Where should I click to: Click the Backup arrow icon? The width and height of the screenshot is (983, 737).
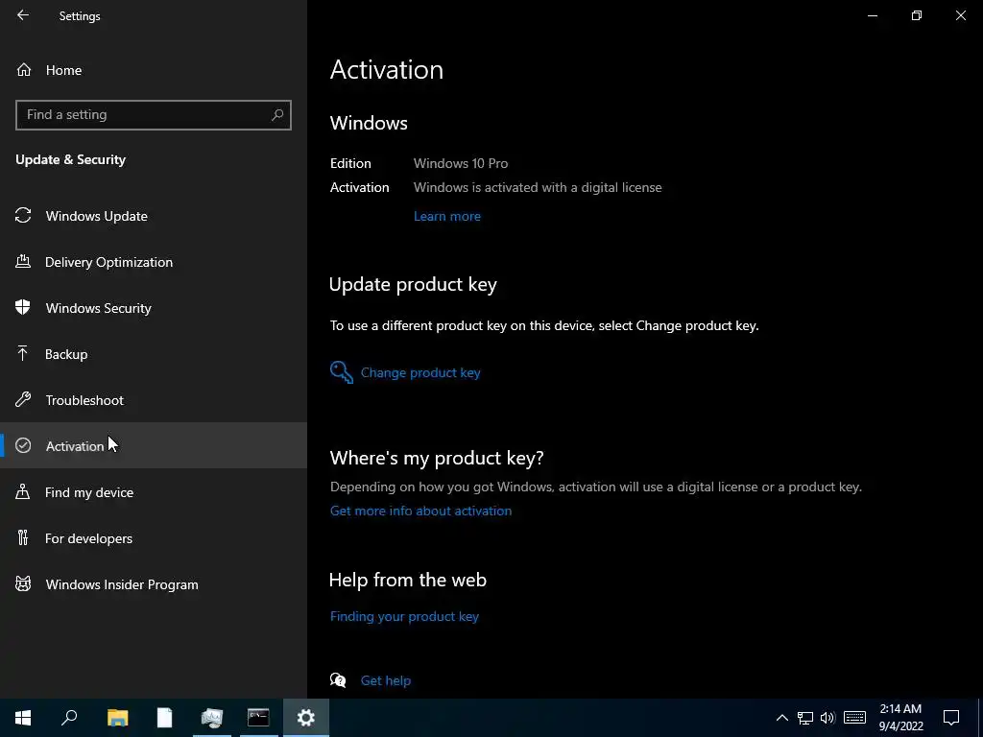pyautogui.click(x=23, y=353)
